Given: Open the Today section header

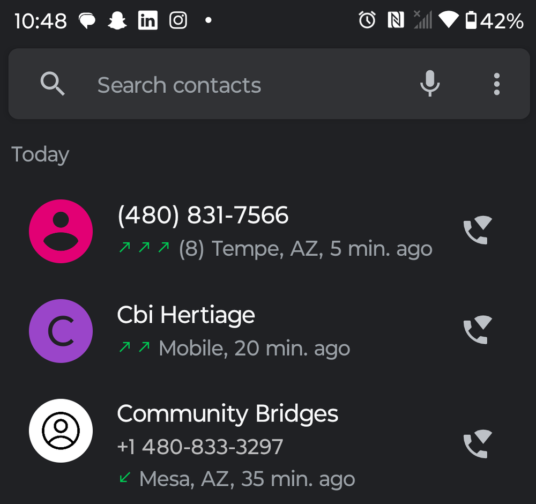Looking at the screenshot, I should tap(40, 154).
